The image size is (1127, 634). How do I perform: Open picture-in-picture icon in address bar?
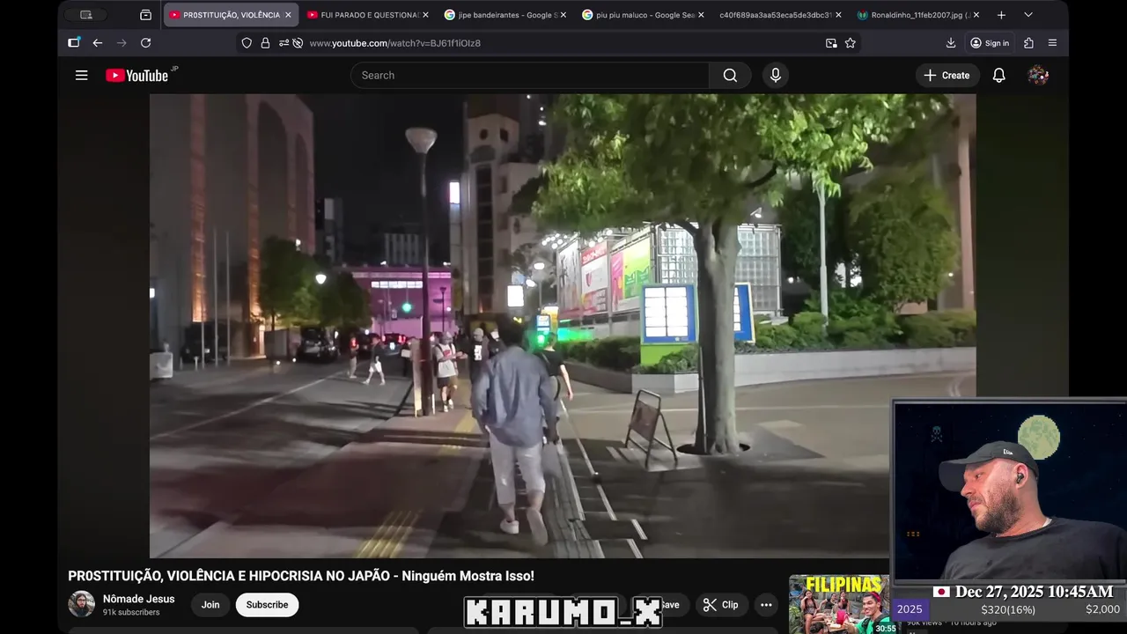click(x=831, y=43)
